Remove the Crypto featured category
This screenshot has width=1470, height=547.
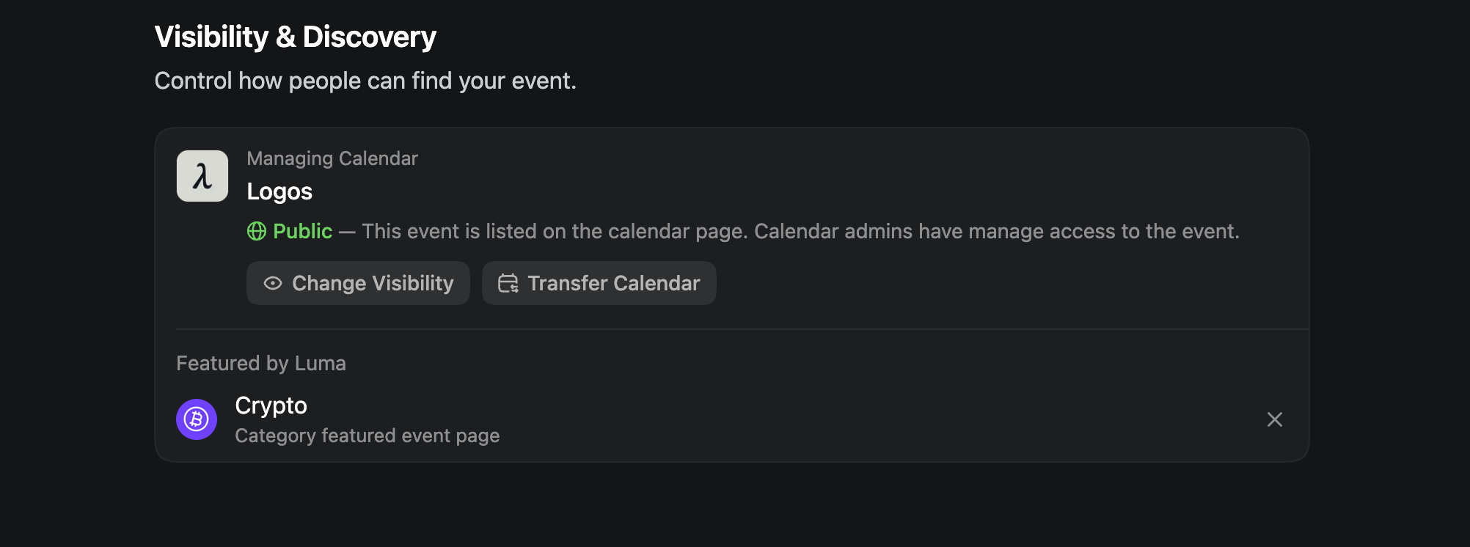pos(1274,419)
